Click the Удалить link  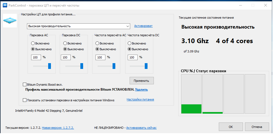[141, 90]
